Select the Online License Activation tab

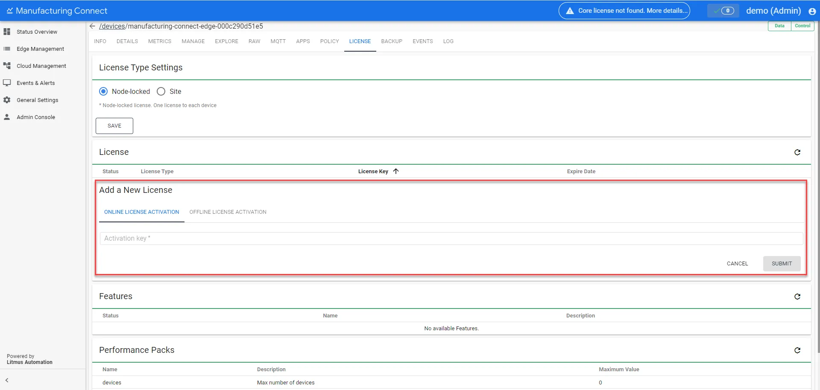point(142,212)
